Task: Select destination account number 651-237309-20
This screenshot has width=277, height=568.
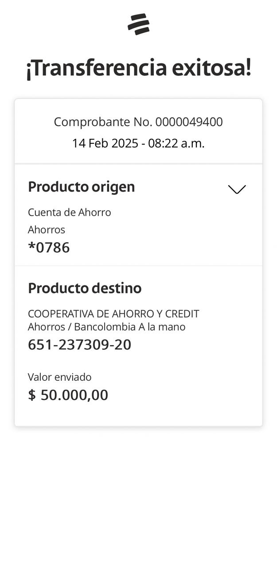Action: (x=79, y=345)
